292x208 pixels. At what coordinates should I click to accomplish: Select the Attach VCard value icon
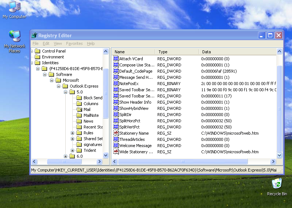pos(116,58)
